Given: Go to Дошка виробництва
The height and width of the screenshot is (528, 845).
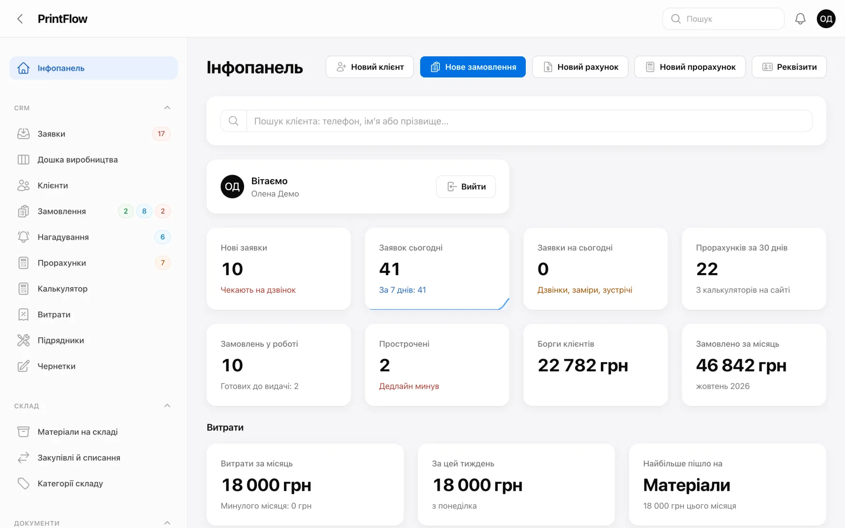Looking at the screenshot, I should pos(93,160).
